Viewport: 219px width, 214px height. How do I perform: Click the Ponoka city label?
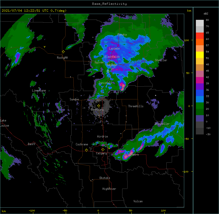122,35
